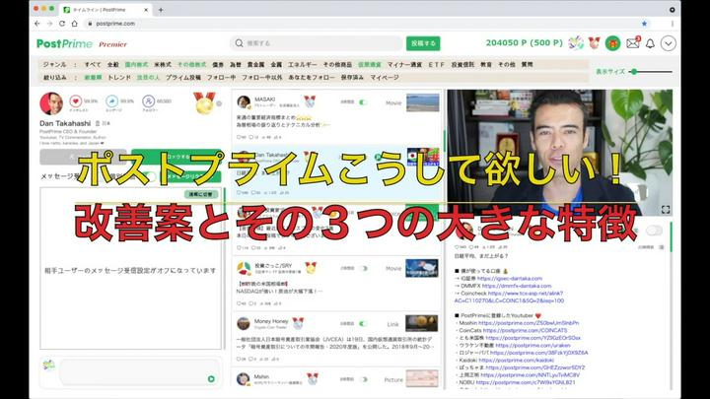Click the medal icon in the header
This screenshot has height=399, width=710.
(594, 43)
